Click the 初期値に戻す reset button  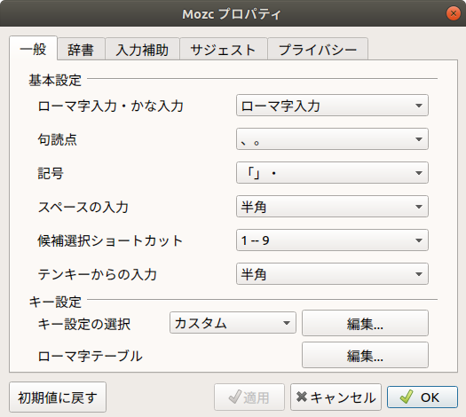(58, 397)
